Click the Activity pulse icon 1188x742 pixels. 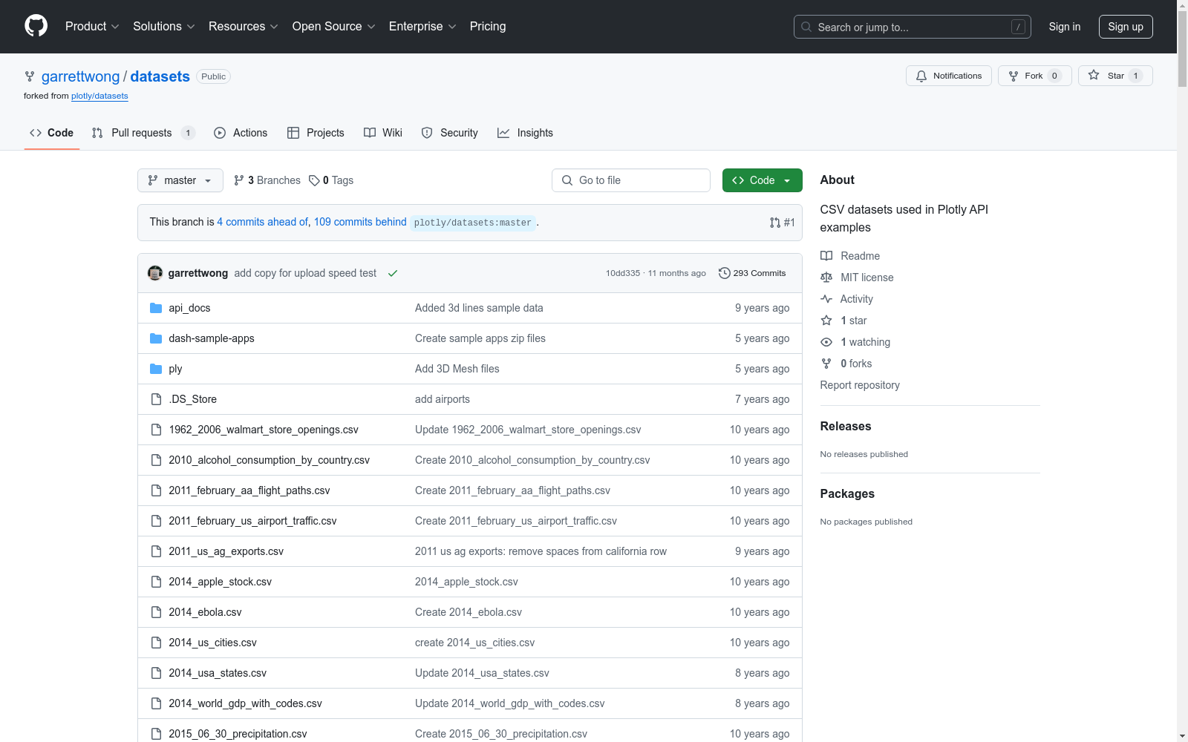pos(826,299)
